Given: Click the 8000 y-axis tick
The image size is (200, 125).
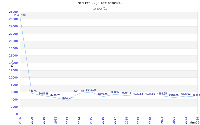Looking at the screenshot, I should click(14, 85).
